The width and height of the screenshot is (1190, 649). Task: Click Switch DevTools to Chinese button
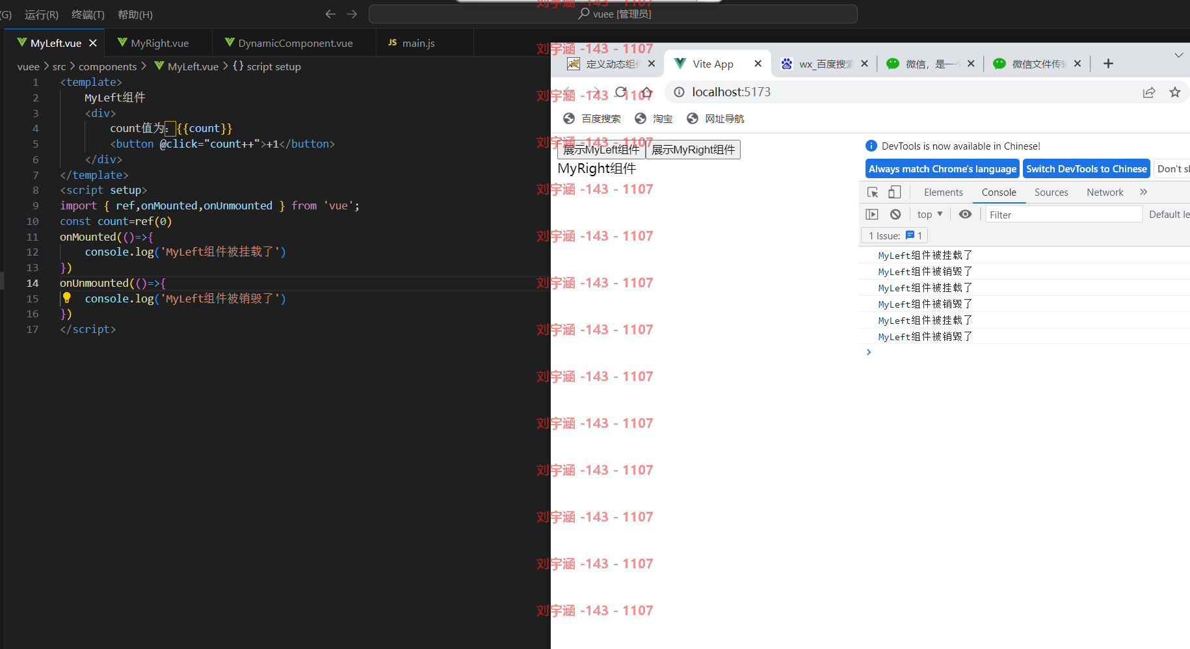click(1086, 168)
